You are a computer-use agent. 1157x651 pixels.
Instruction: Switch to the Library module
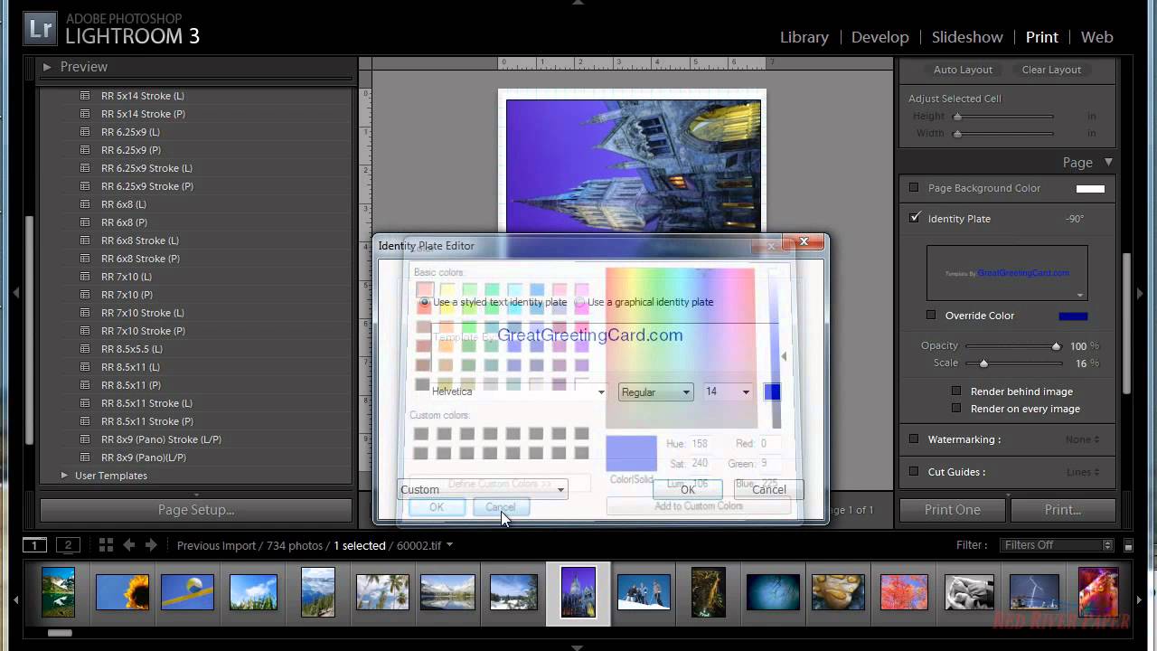[x=804, y=37]
